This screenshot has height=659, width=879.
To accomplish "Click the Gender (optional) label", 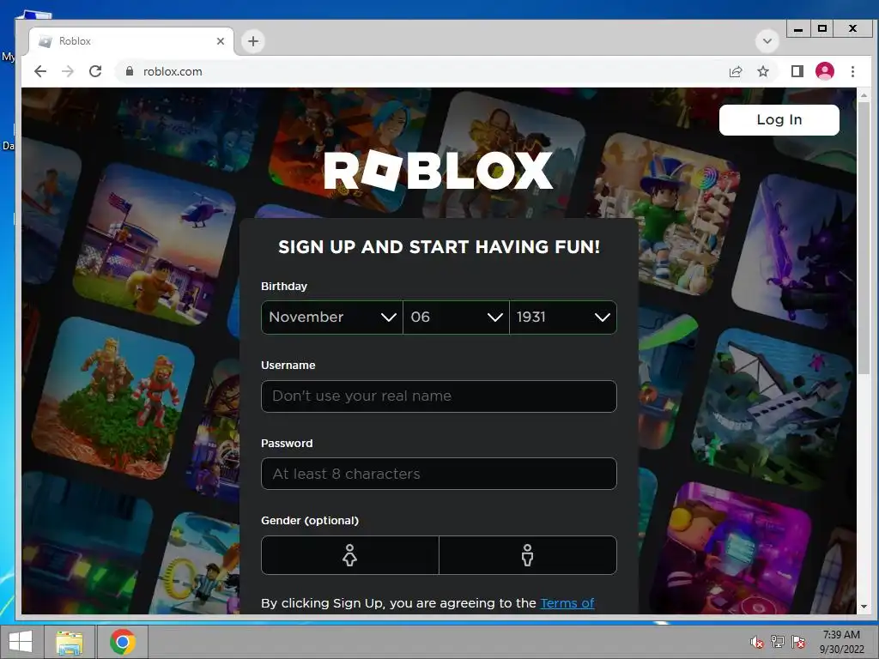I will pos(310,521).
